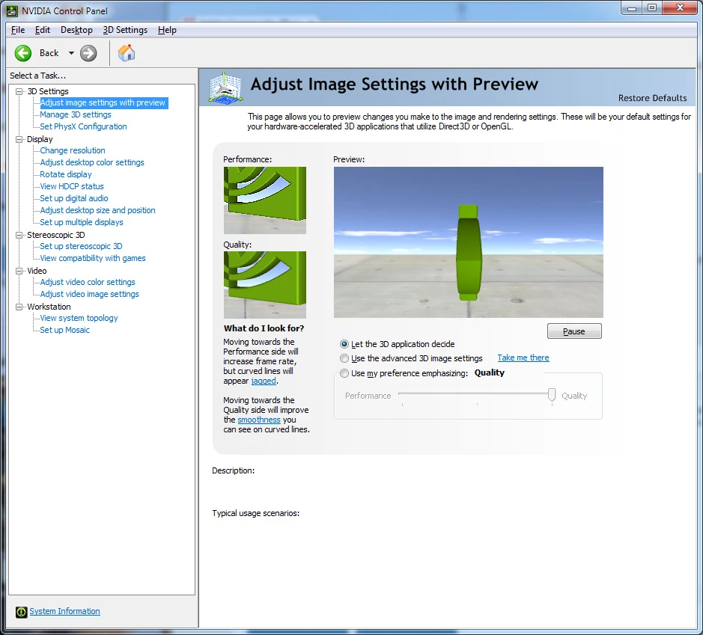The height and width of the screenshot is (635, 703).
Task: Open View HDCP status
Action: pyautogui.click(x=72, y=186)
